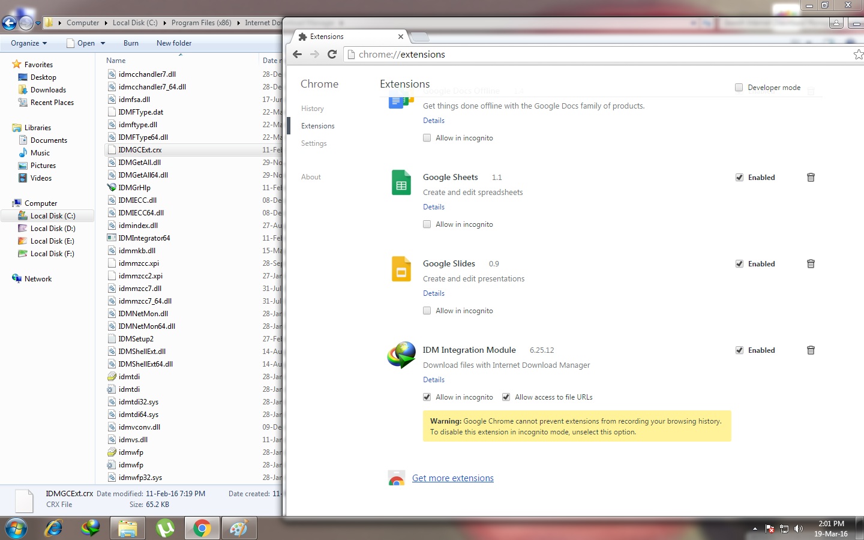This screenshot has width=864, height=540.
Task: Click the volume speaker tray icon
Action: (798, 529)
